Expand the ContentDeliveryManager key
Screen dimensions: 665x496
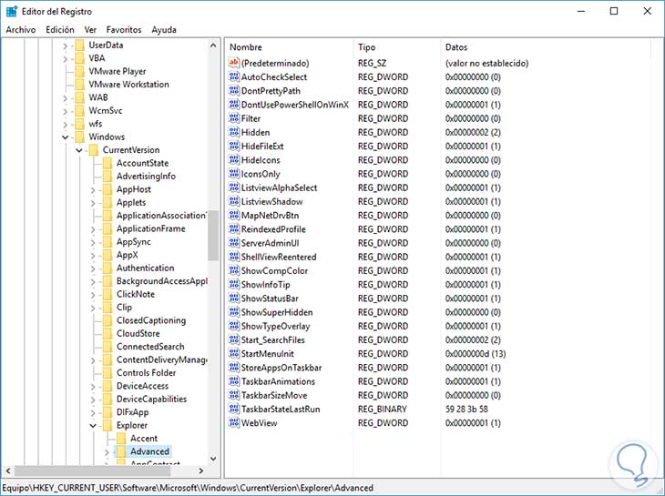click(x=93, y=360)
